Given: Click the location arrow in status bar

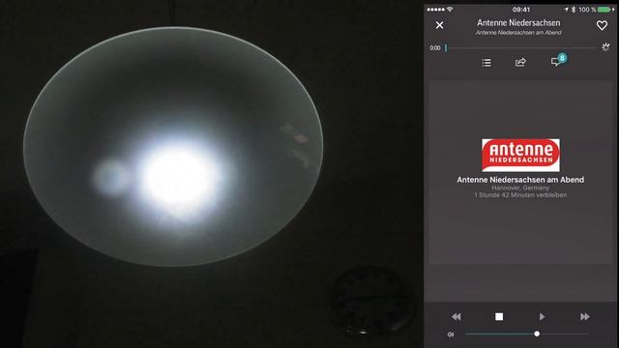Looking at the screenshot, I should coord(567,9).
